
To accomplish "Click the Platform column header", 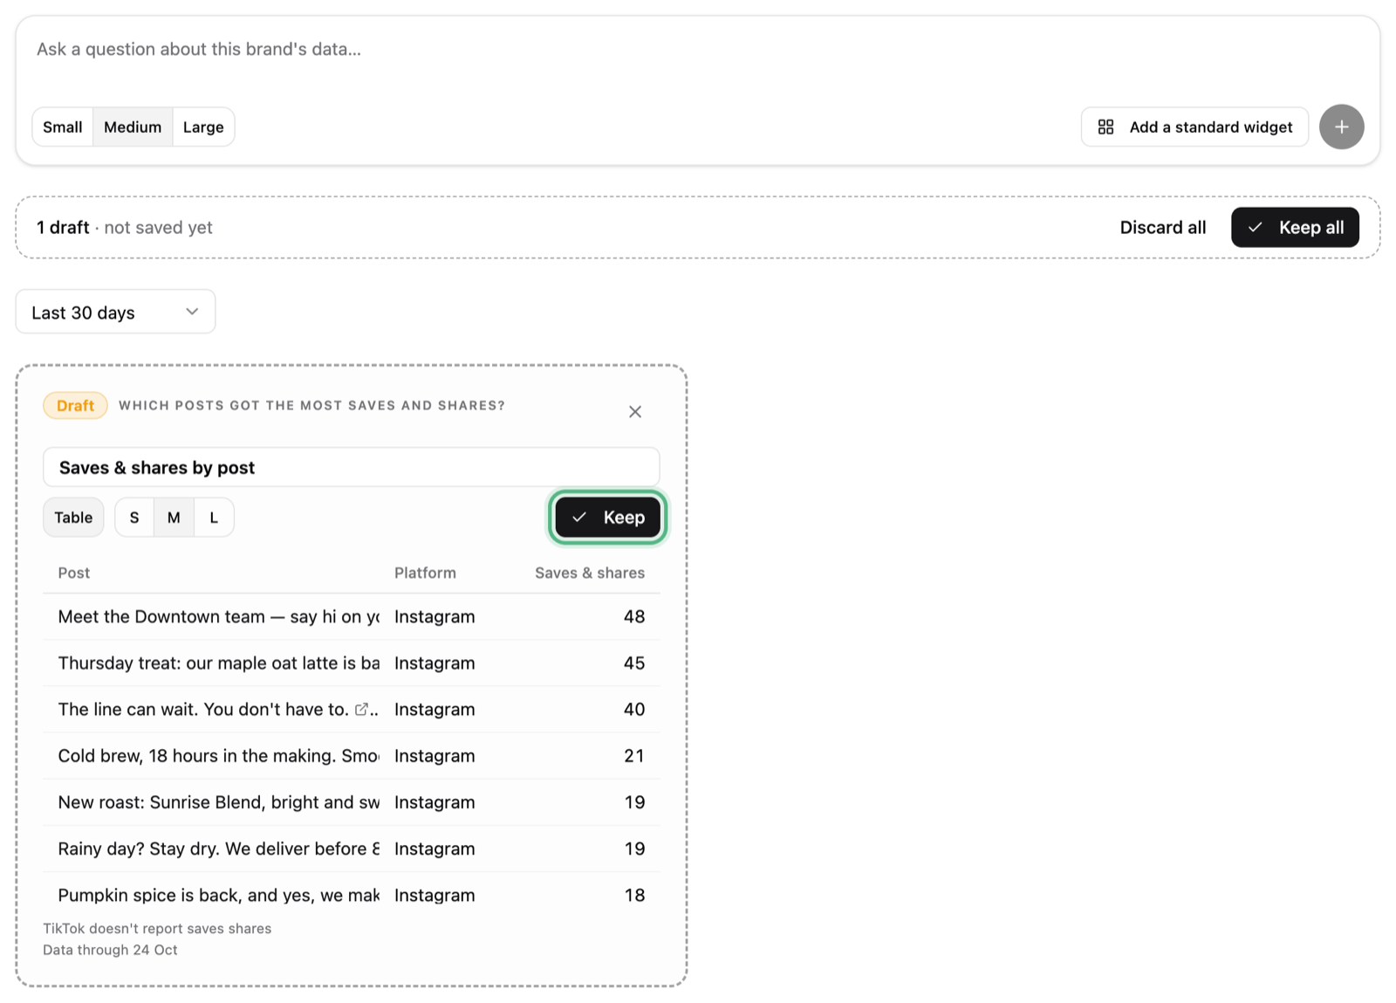I will coord(425,573).
